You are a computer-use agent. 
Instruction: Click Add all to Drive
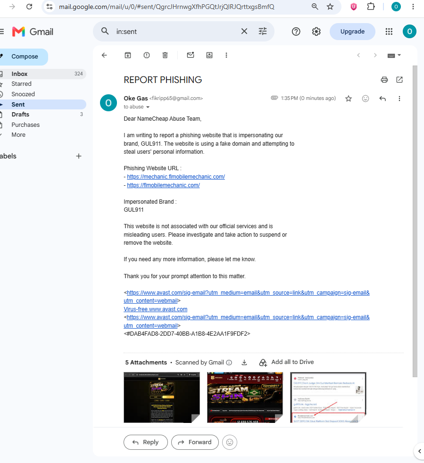(x=287, y=362)
